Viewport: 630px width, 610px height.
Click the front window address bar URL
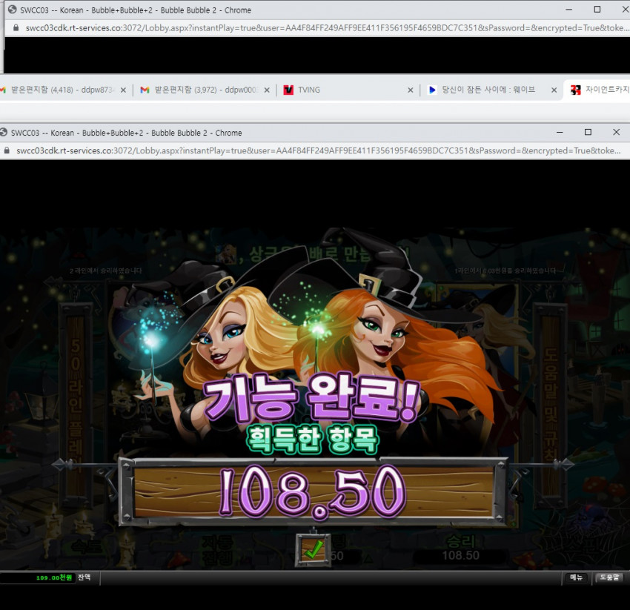click(318, 150)
